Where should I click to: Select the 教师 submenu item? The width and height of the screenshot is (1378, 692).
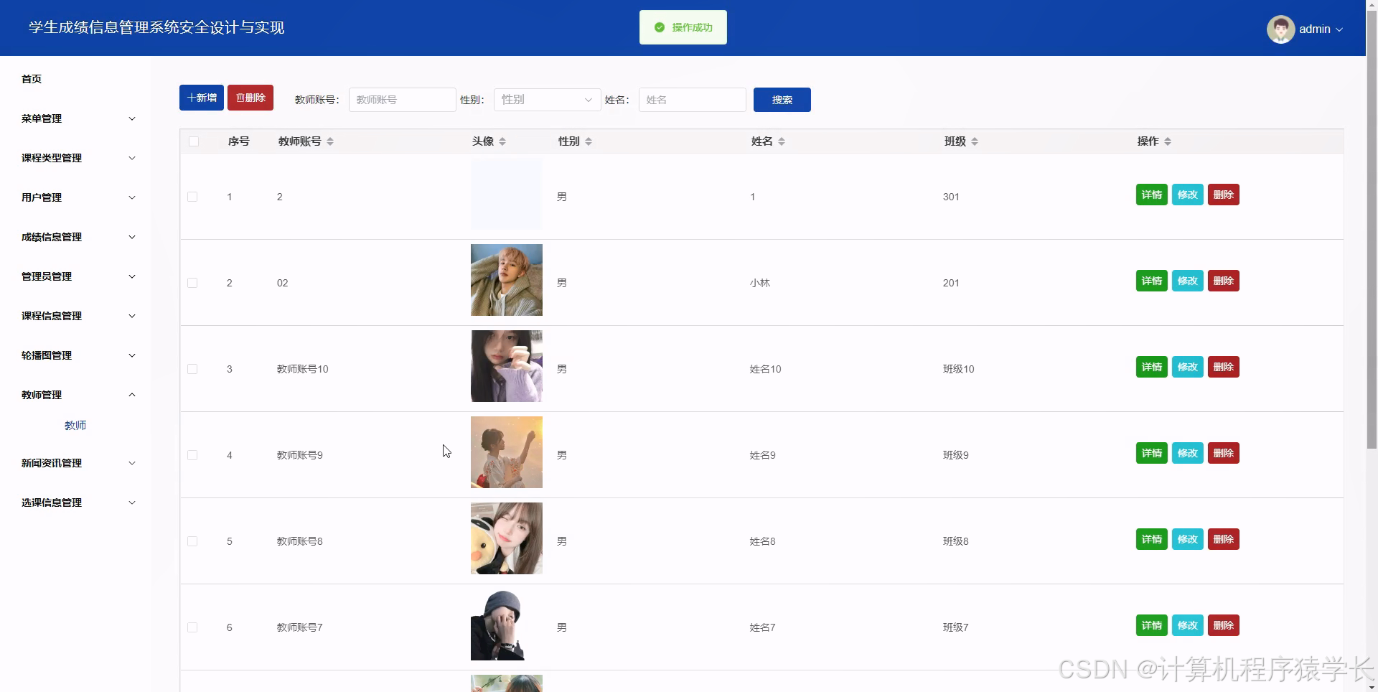(75, 425)
